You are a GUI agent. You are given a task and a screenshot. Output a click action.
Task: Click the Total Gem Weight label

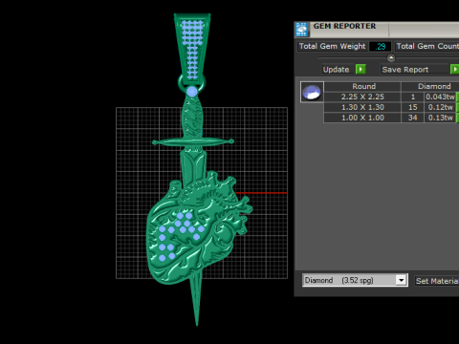332,46
